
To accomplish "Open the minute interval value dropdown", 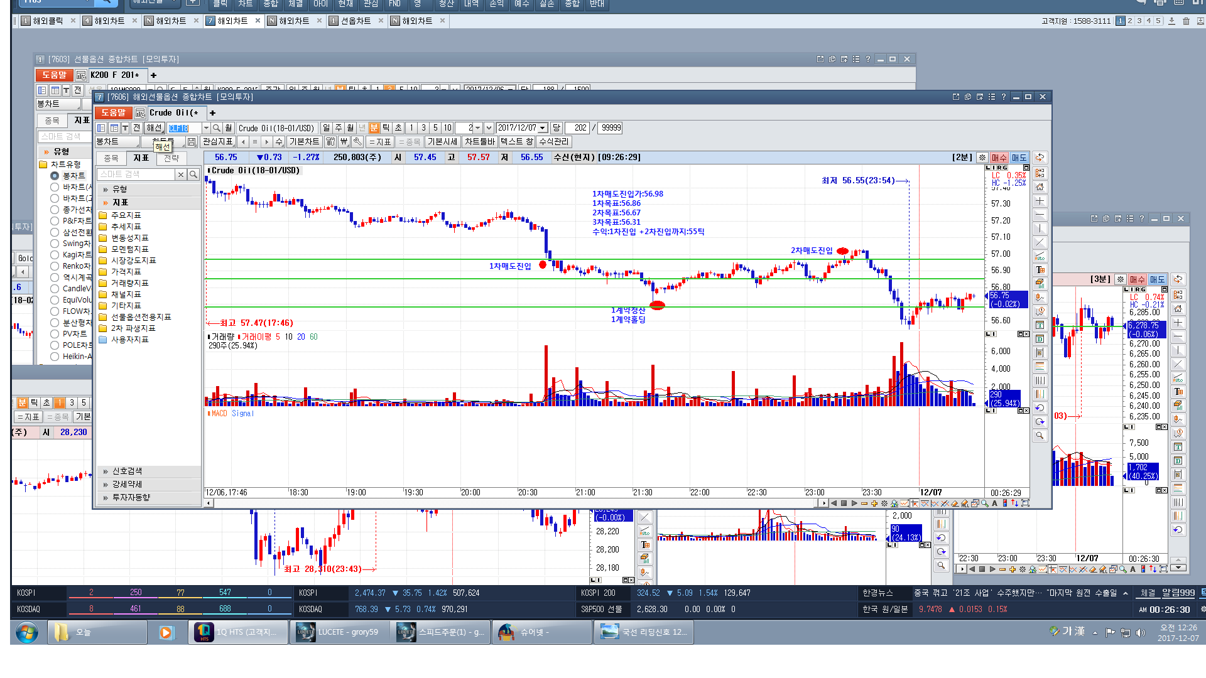I will point(478,128).
